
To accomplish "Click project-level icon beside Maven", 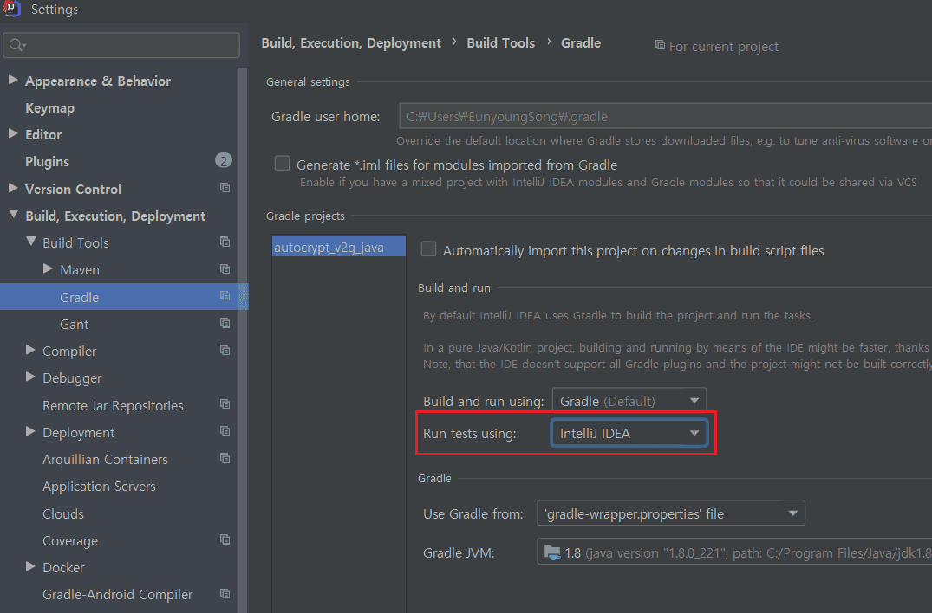I will pos(225,269).
